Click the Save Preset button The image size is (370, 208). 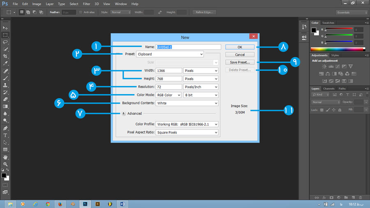240,62
